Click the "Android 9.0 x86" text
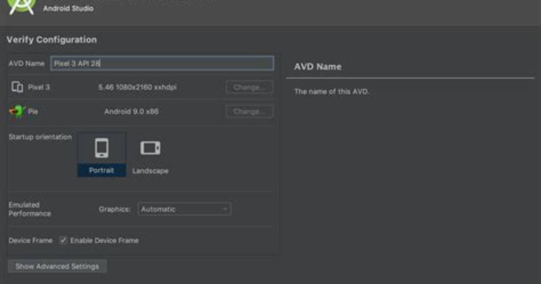The height and width of the screenshot is (284, 541). (x=132, y=111)
